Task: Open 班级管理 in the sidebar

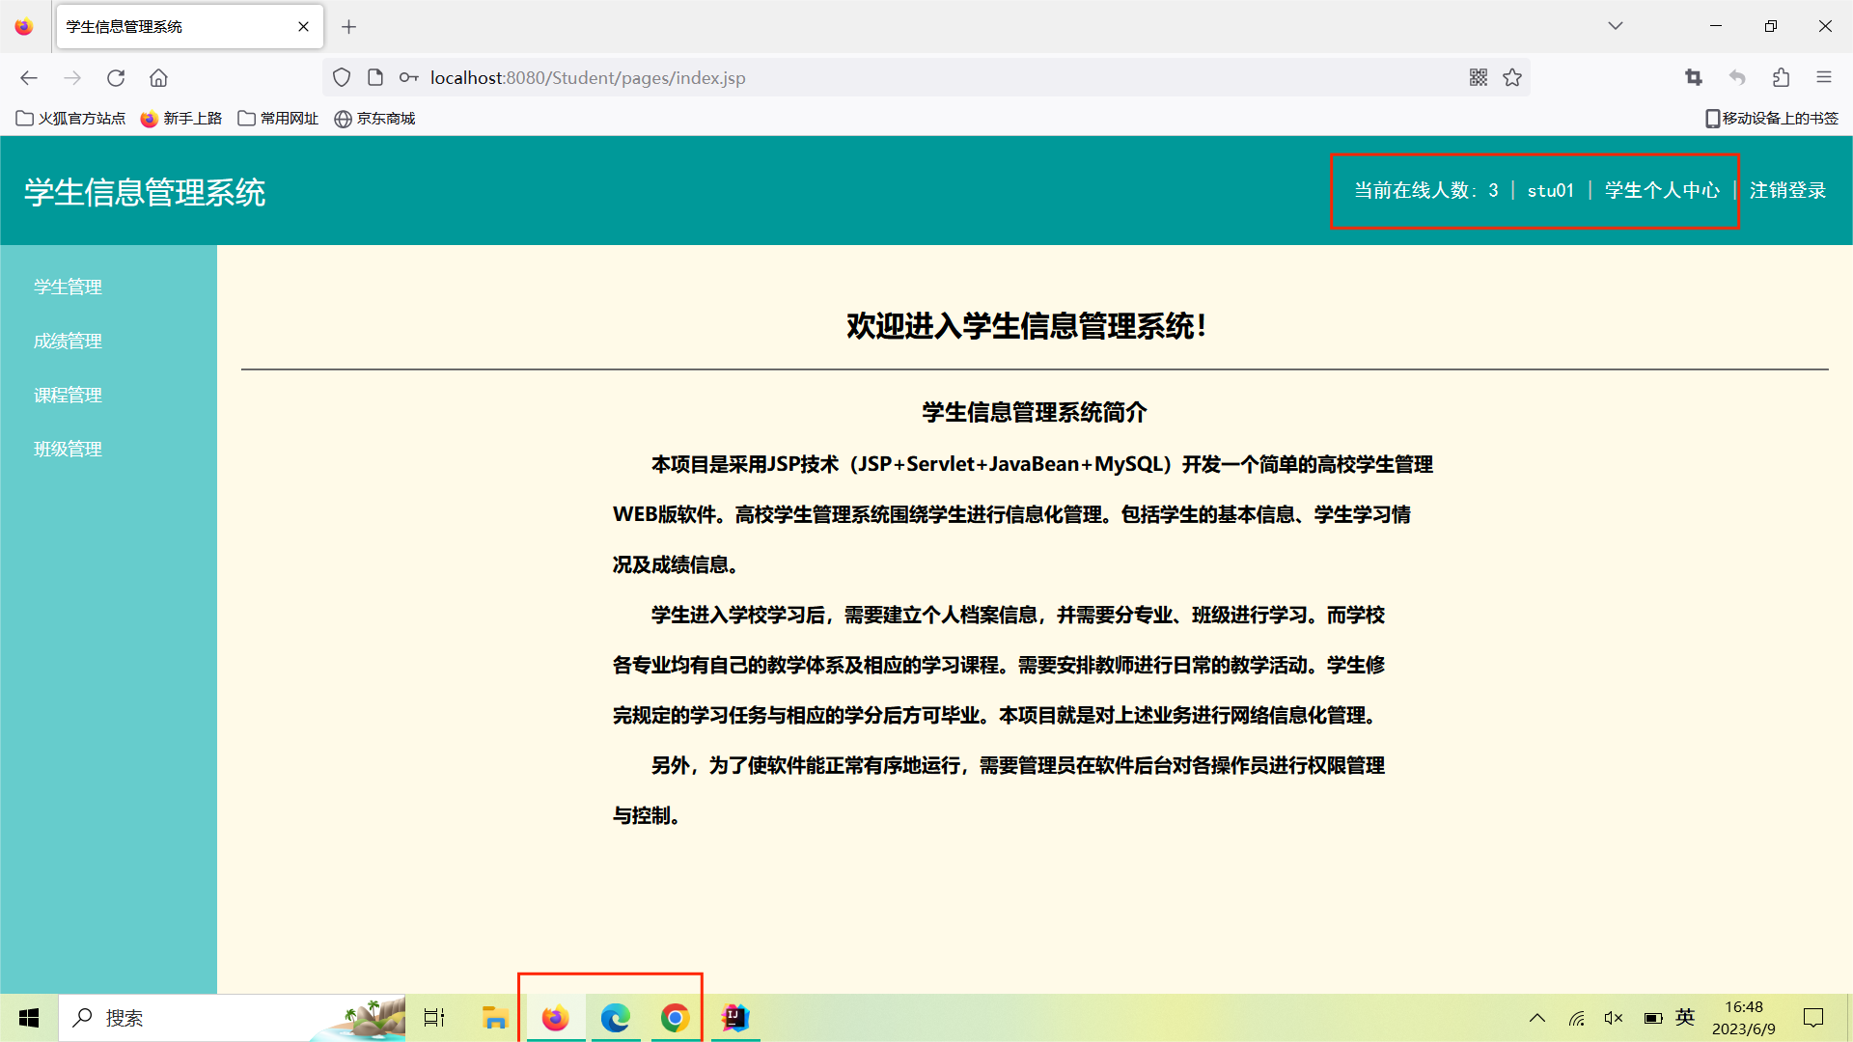Action: (x=68, y=449)
